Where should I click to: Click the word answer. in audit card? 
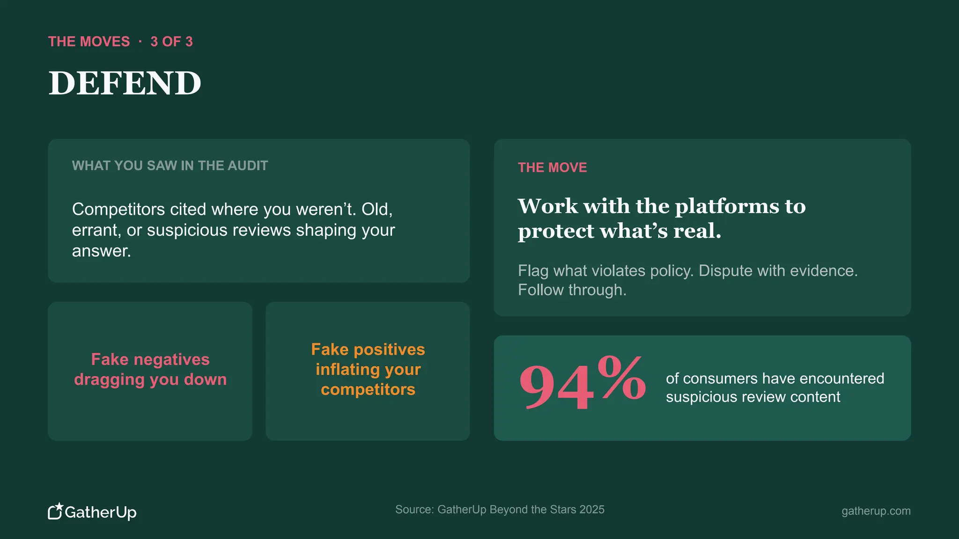pyautogui.click(x=102, y=251)
